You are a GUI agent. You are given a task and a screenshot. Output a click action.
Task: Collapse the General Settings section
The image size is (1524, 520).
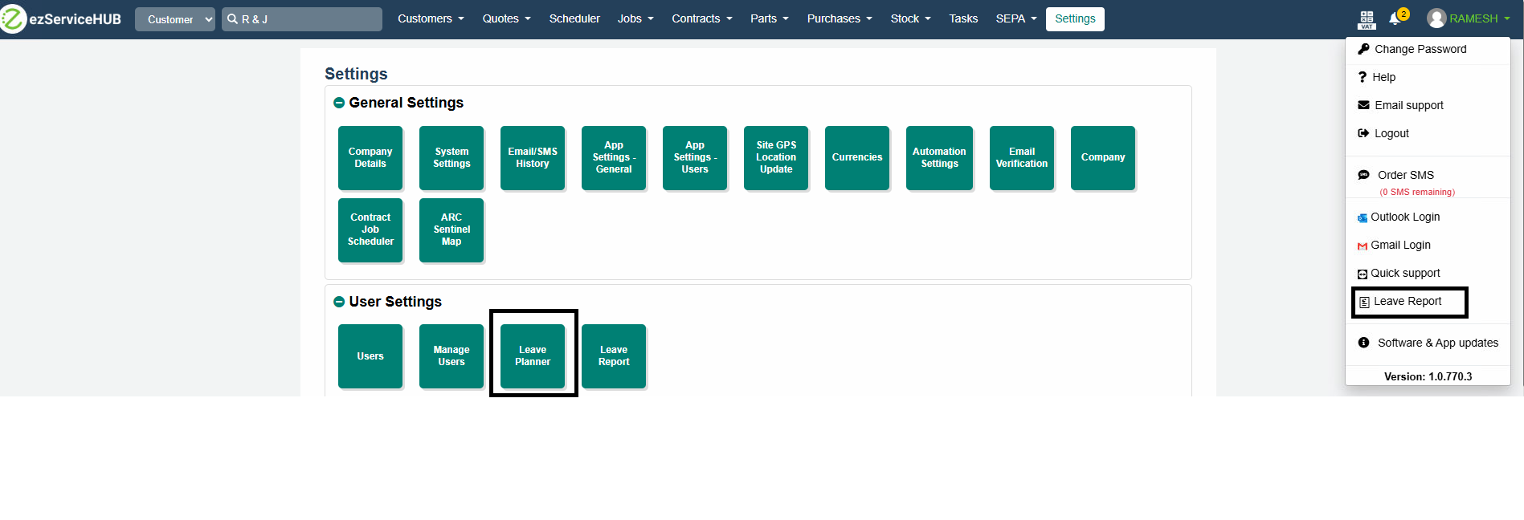click(339, 103)
